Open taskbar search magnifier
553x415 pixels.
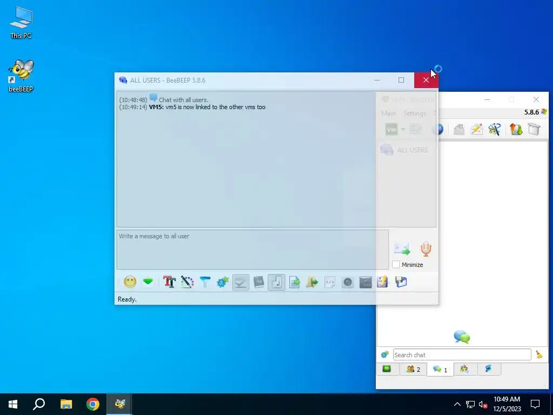pyautogui.click(x=39, y=404)
